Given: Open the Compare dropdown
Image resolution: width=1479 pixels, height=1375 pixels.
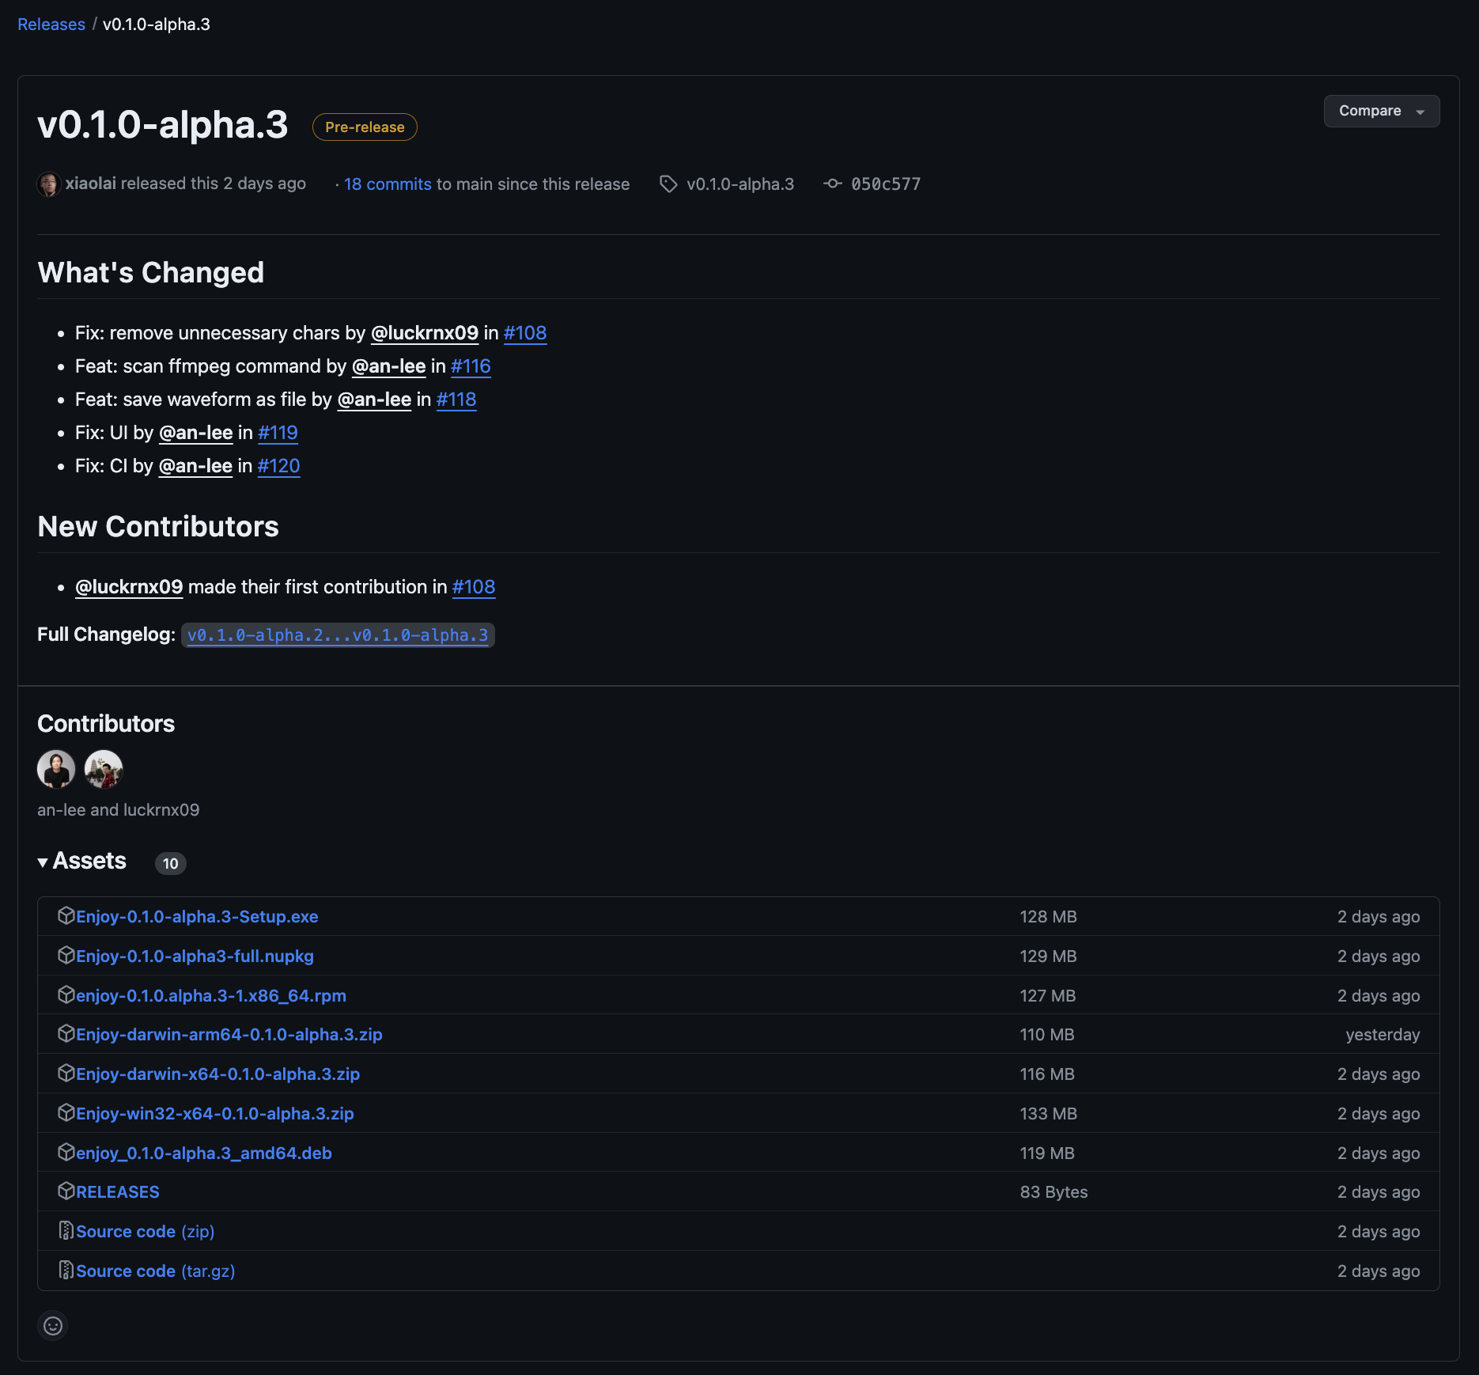Looking at the screenshot, I should coord(1381,112).
